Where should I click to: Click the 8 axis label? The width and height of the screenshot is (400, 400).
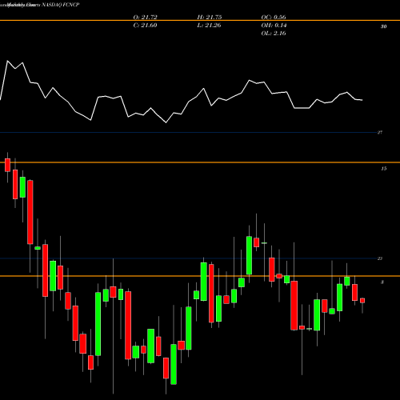pyautogui.click(x=382, y=282)
